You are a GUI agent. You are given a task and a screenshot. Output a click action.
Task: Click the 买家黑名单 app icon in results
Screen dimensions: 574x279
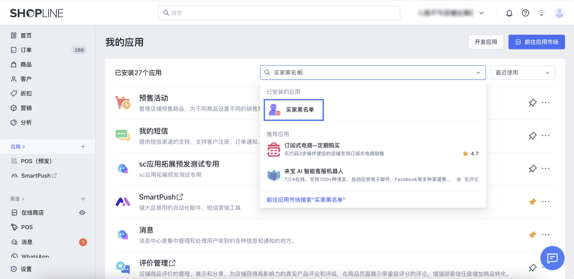(274, 110)
